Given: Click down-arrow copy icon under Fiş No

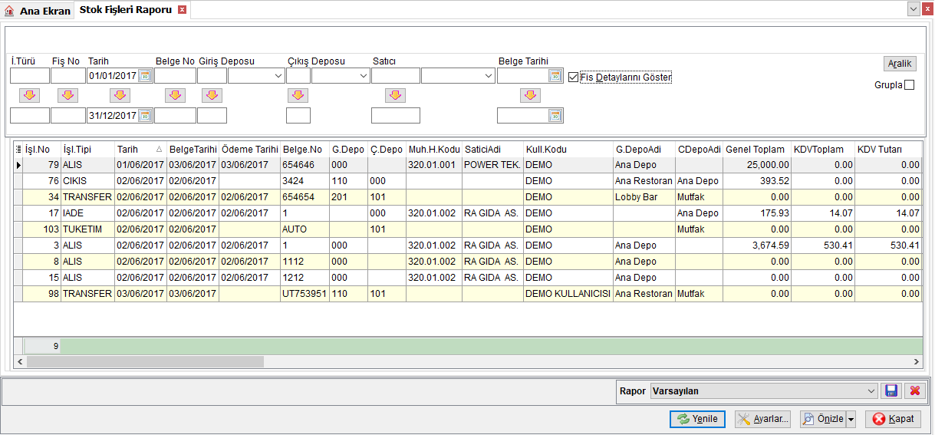Looking at the screenshot, I should (68, 95).
